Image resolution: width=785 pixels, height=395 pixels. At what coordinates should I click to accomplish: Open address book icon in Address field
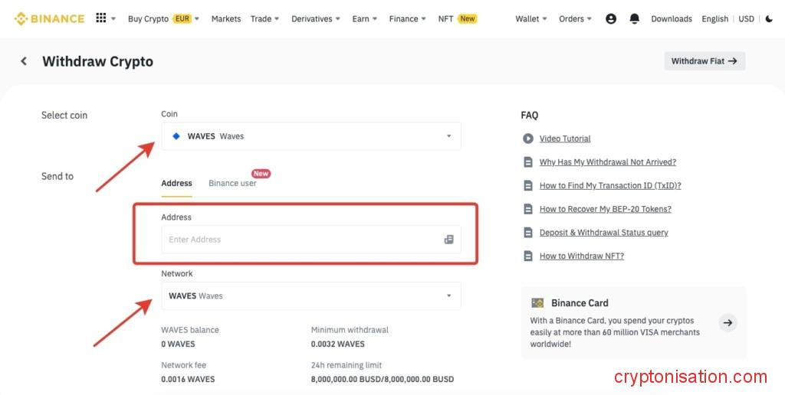[x=448, y=240]
